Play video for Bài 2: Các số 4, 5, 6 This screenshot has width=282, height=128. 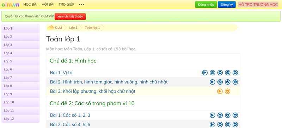213,124
